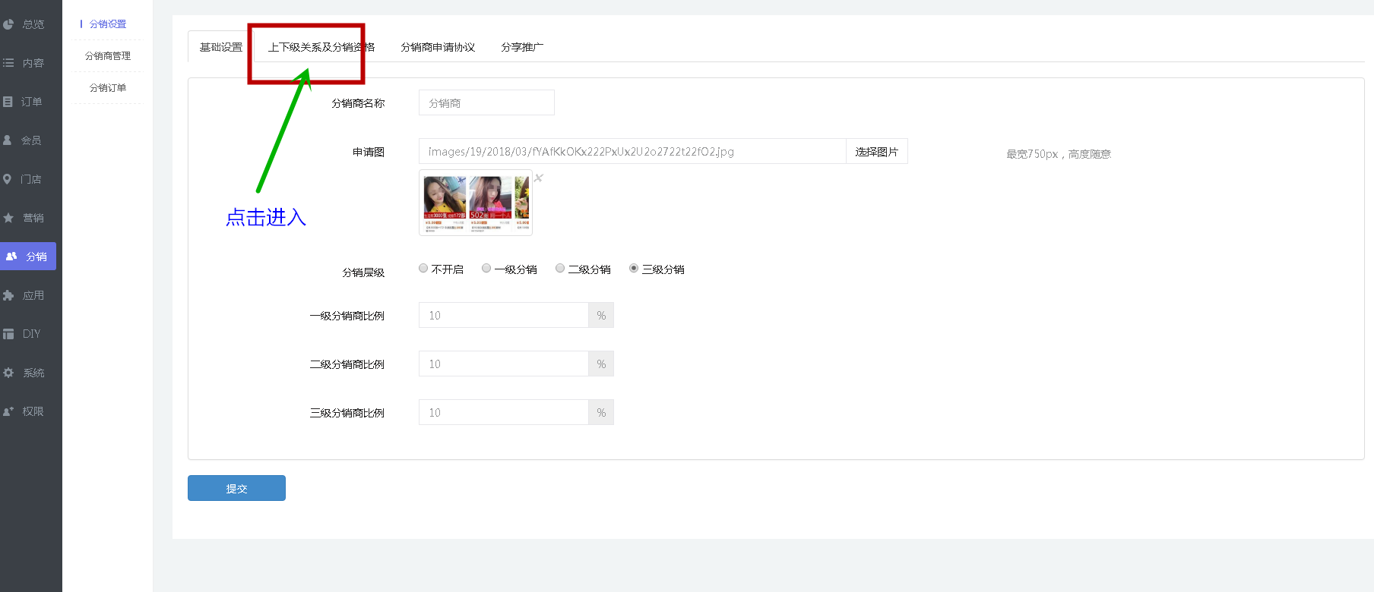This screenshot has height=592, width=1374.
Task: Focus the 分销商名称 name input field
Action: [x=486, y=103]
